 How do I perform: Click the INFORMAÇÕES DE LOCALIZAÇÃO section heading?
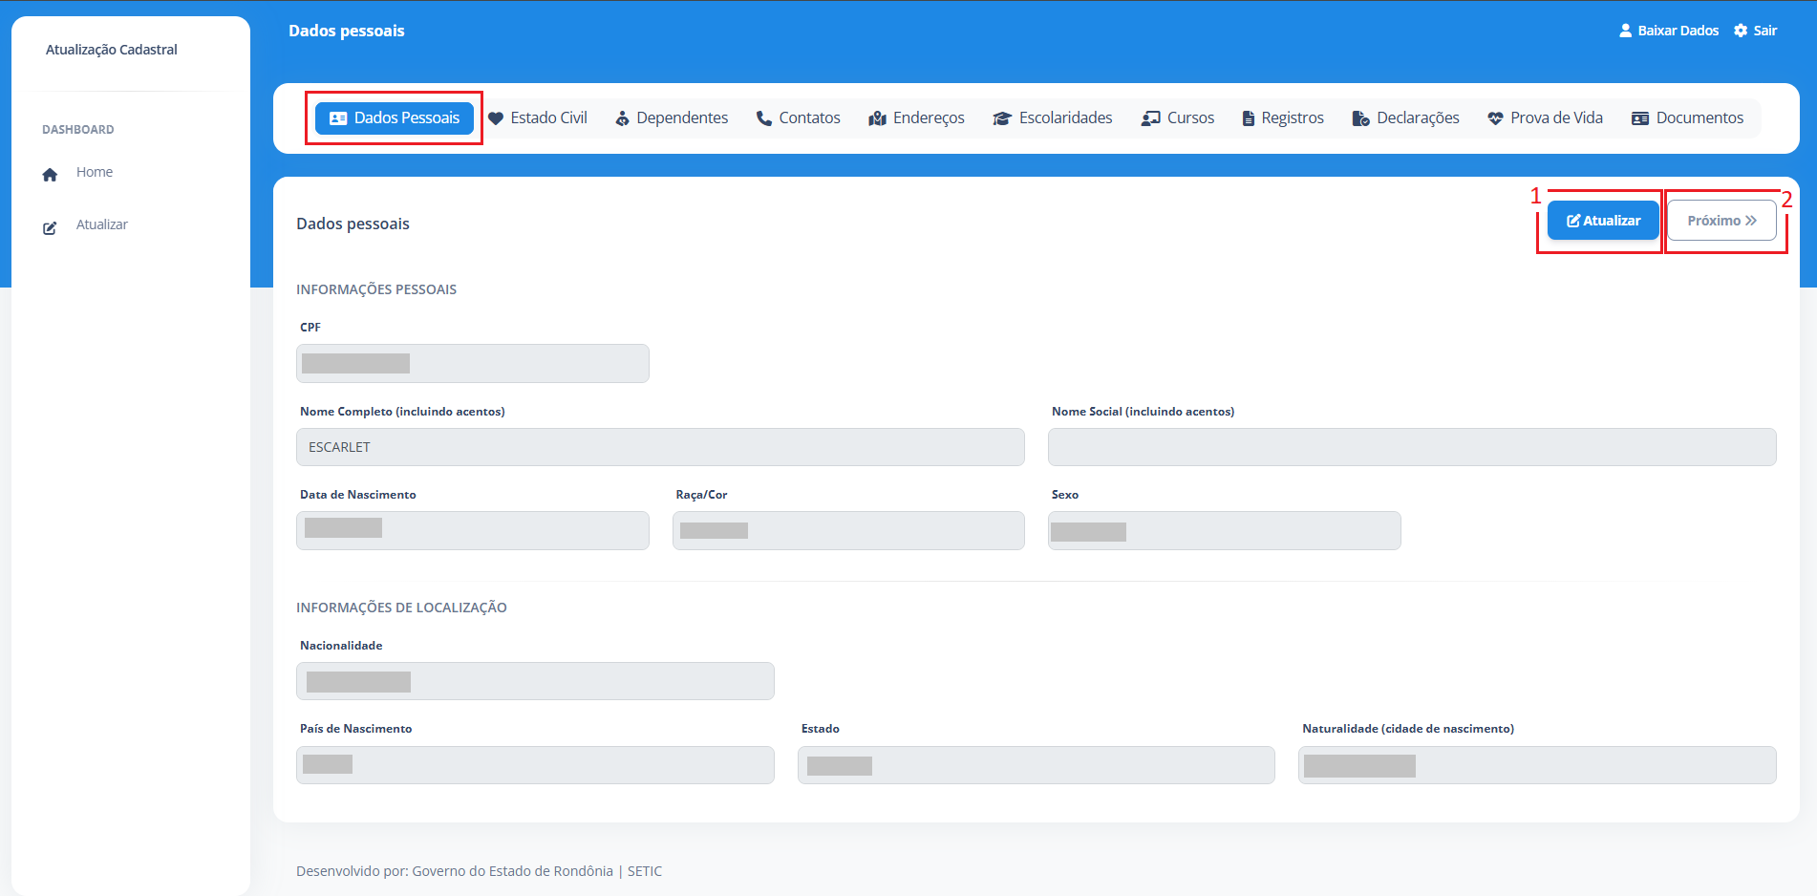(x=401, y=608)
